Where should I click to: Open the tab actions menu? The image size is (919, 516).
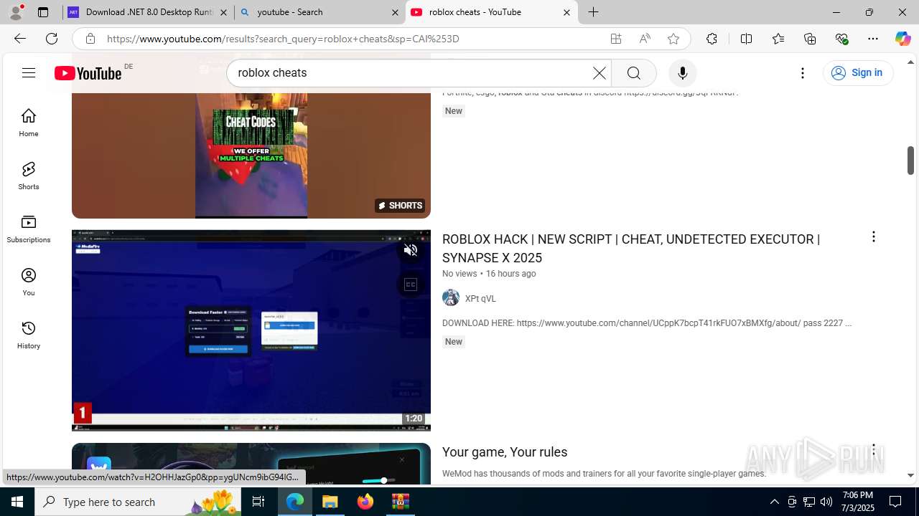(43, 12)
